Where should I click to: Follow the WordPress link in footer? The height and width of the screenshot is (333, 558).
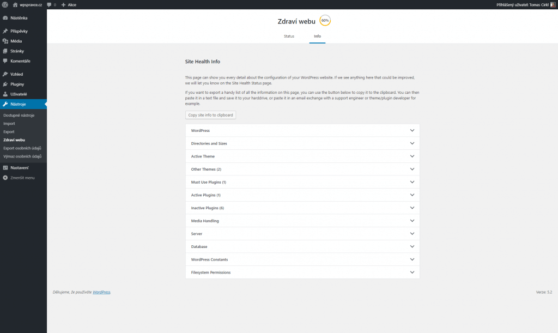coord(101,292)
